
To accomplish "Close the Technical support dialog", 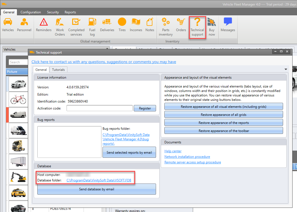I will click(x=287, y=51).
